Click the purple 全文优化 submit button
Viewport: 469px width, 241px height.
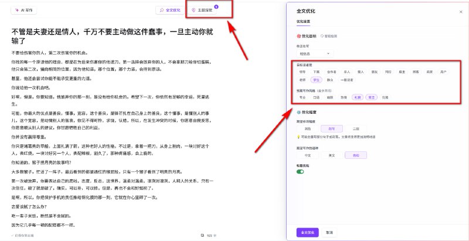(307, 232)
